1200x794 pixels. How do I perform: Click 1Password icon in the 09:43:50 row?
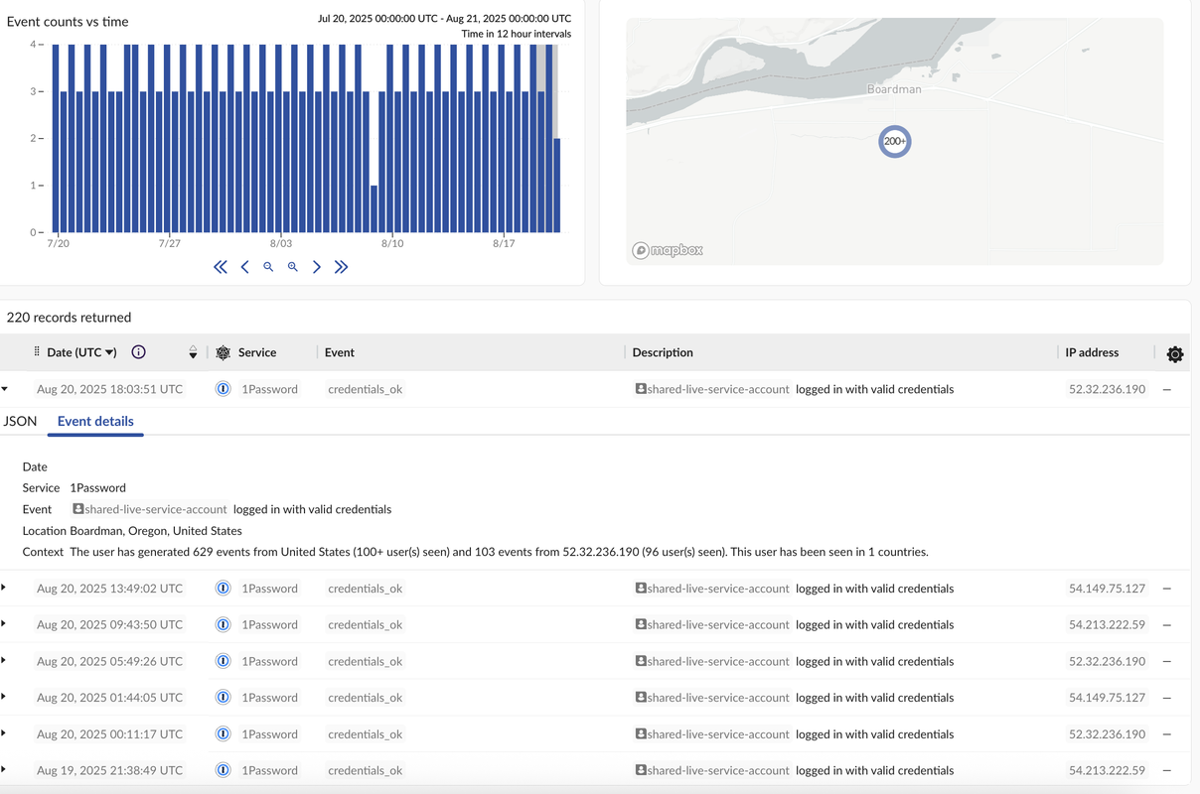tap(224, 625)
